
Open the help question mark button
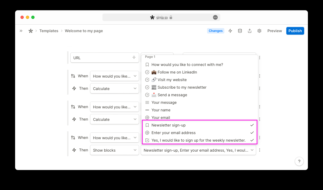pos(299,161)
